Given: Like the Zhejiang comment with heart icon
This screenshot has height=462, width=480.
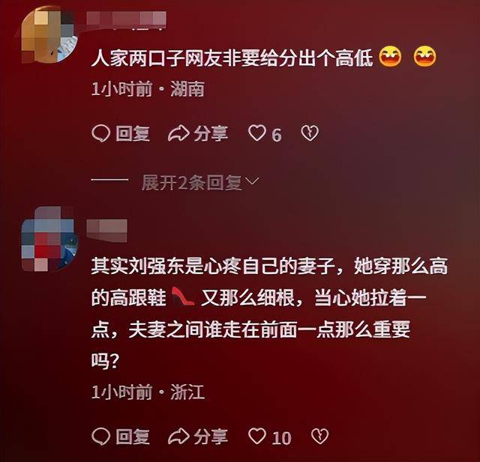Looking at the screenshot, I should coord(256,436).
